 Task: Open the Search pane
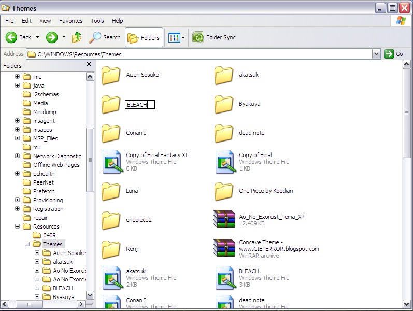point(105,37)
